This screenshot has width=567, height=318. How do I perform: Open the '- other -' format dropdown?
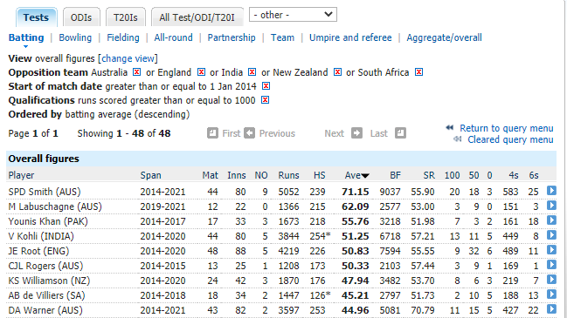coord(293,15)
